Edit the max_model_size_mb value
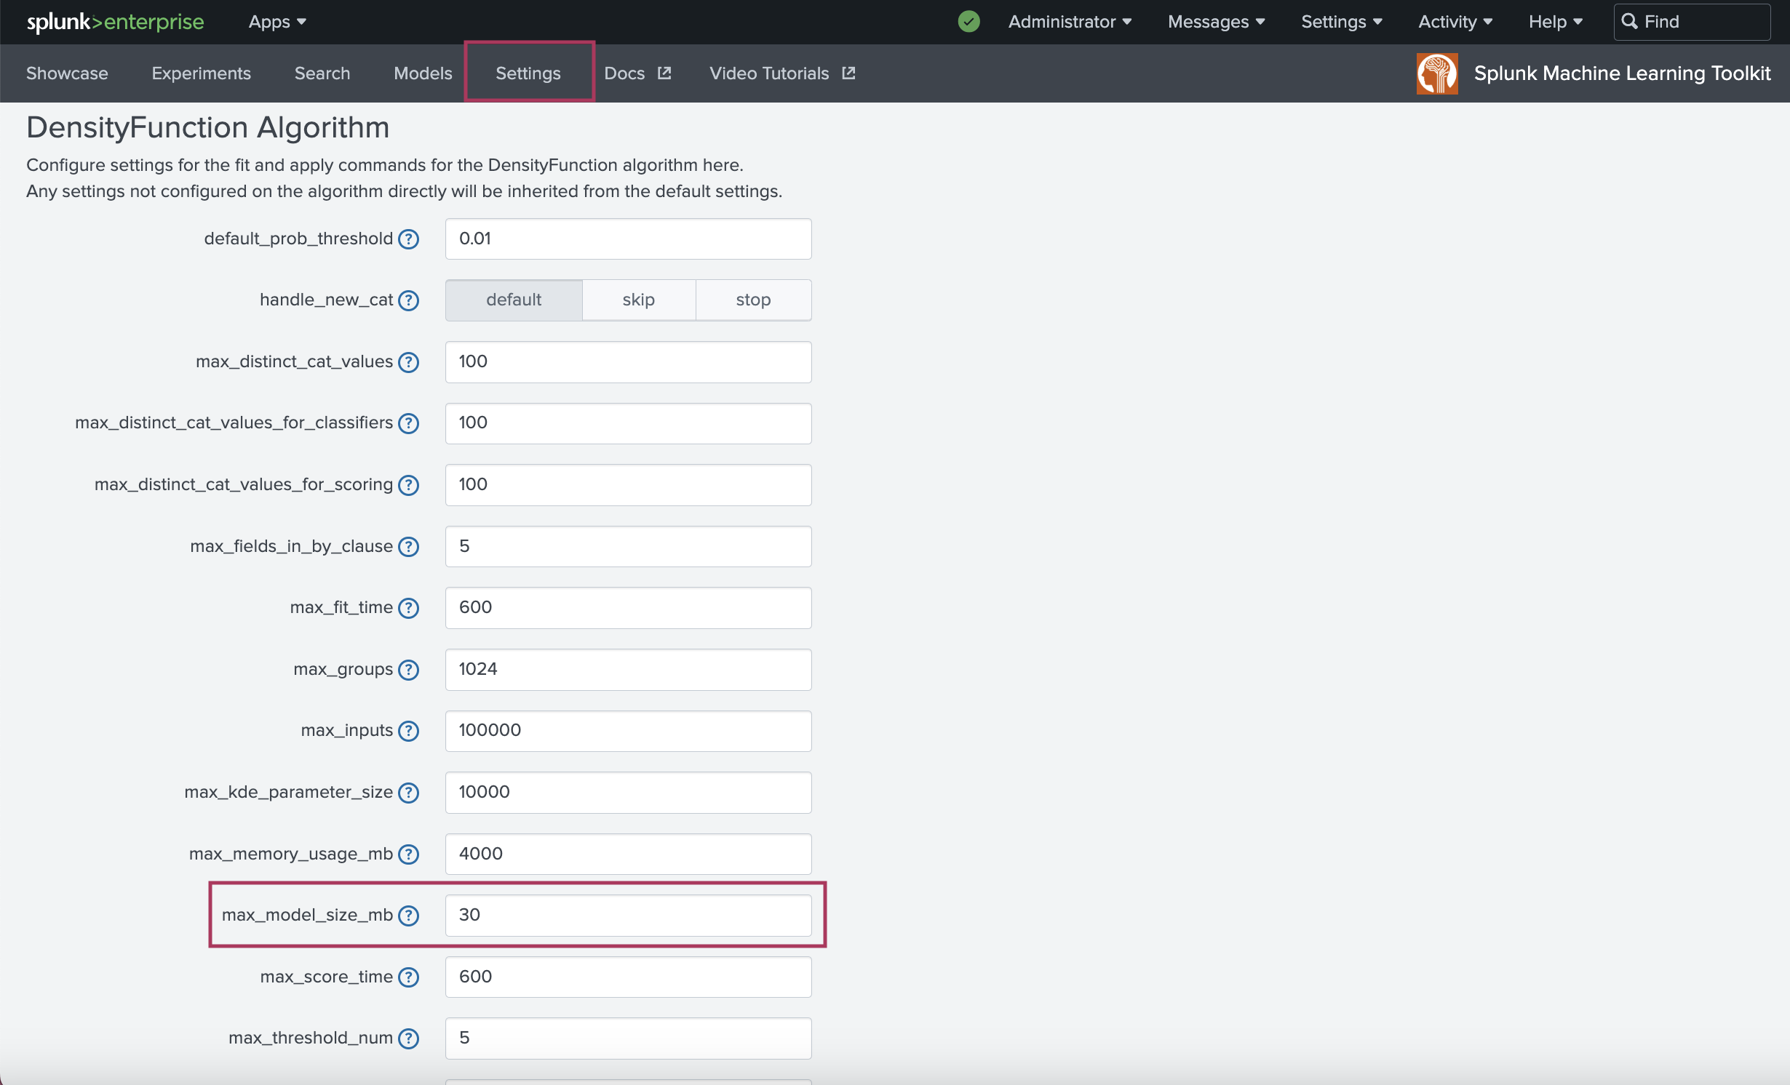1790x1085 pixels. pyautogui.click(x=628, y=915)
